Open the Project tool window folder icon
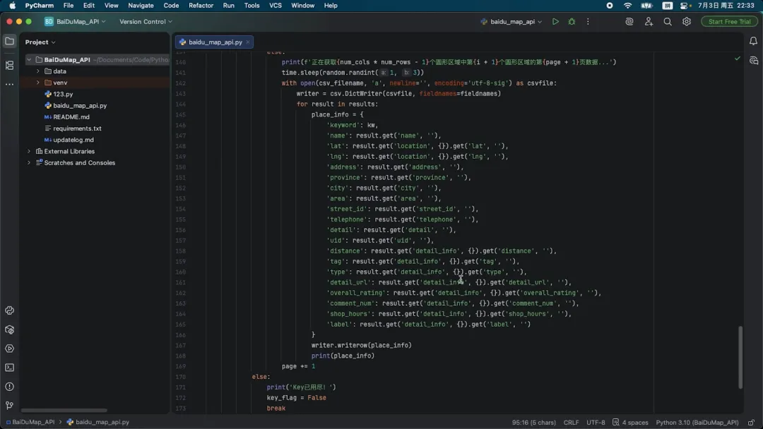The height and width of the screenshot is (429, 763). (9, 42)
